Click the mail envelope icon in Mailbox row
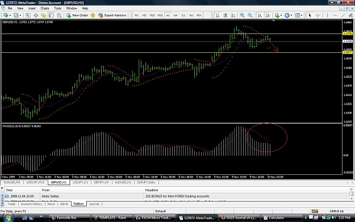Screen dimensions: 355x222 (7, 196)
